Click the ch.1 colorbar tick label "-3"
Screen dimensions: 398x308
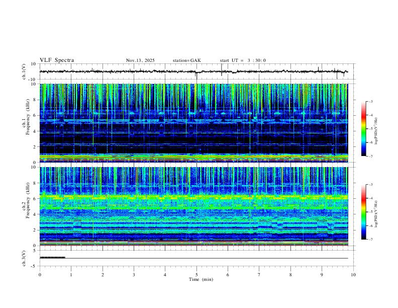coord(371,101)
